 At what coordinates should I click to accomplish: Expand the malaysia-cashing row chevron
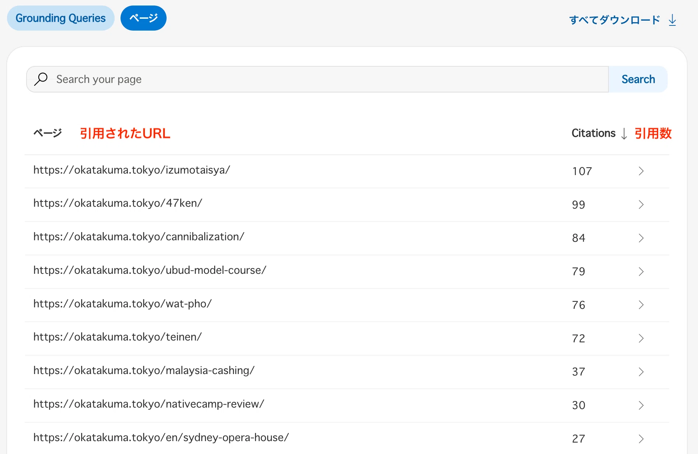click(x=641, y=372)
